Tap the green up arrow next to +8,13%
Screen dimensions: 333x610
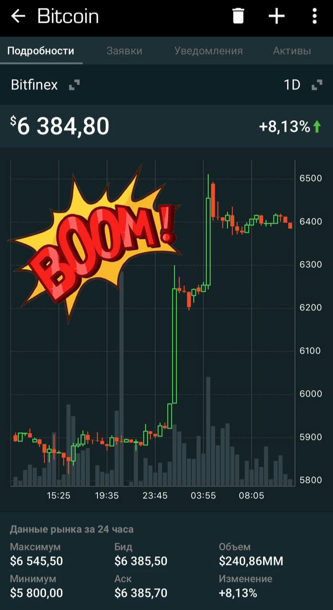tap(317, 127)
